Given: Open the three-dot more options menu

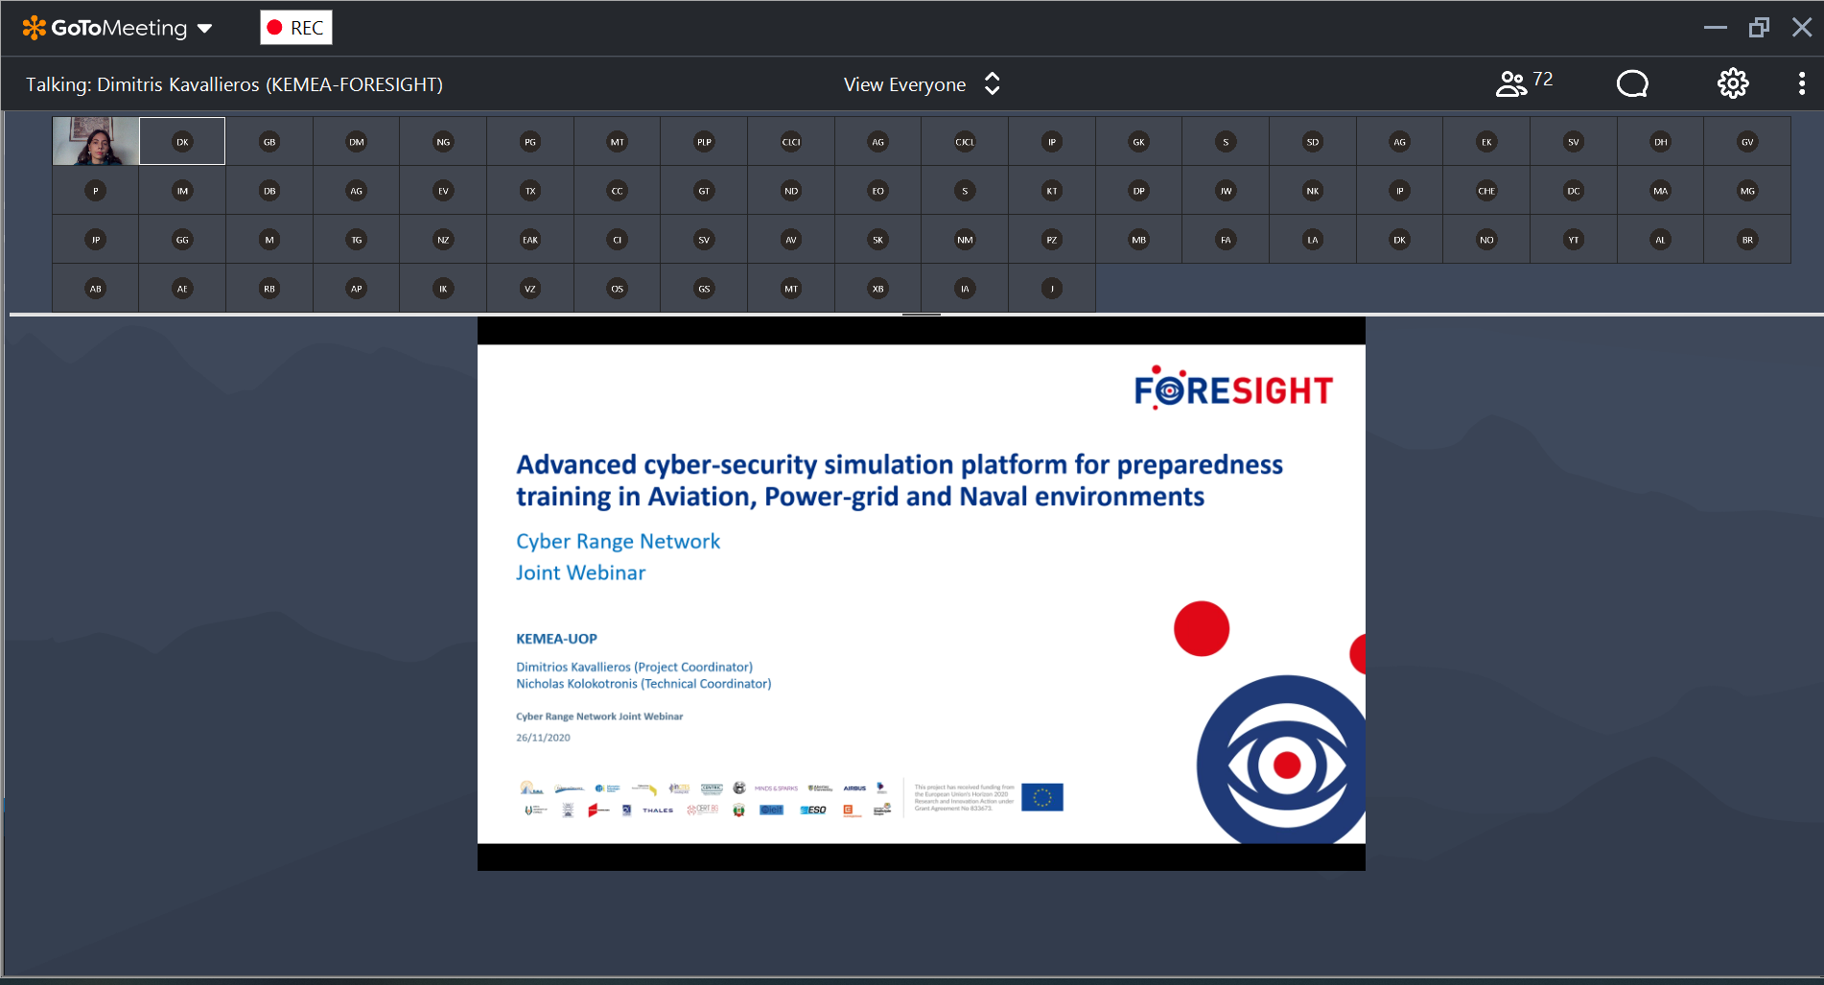Looking at the screenshot, I should (1802, 84).
